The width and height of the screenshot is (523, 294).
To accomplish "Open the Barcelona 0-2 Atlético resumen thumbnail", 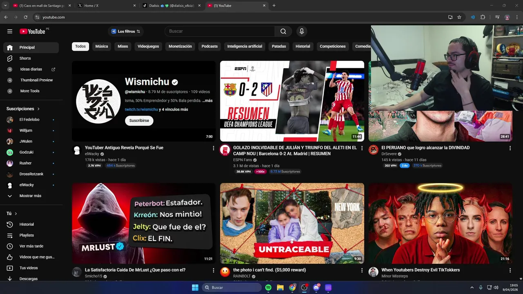I will (292, 101).
